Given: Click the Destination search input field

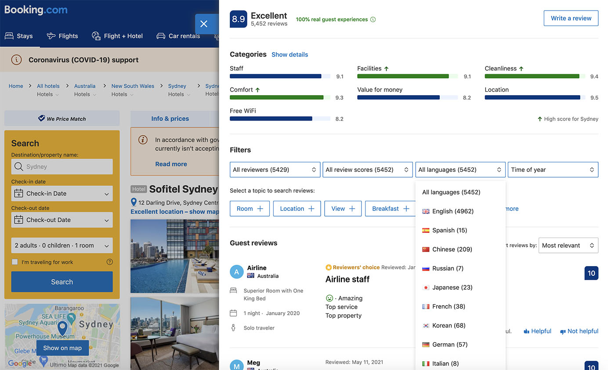Looking at the screenshot, I should 62,167.
